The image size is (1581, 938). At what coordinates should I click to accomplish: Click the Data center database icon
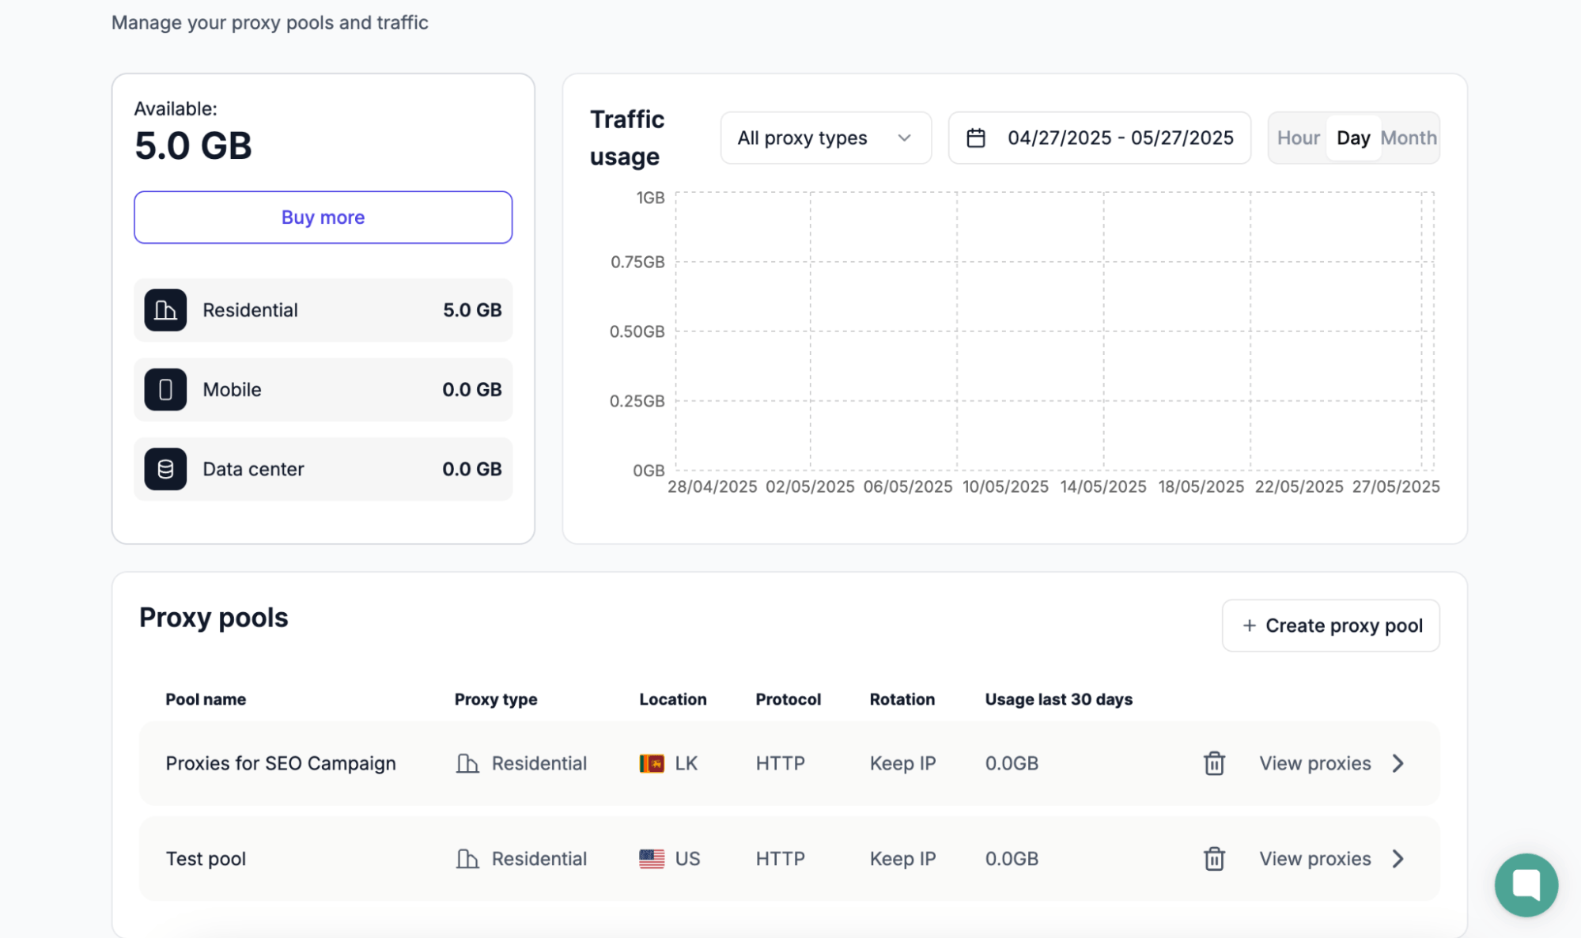[165, 469]
